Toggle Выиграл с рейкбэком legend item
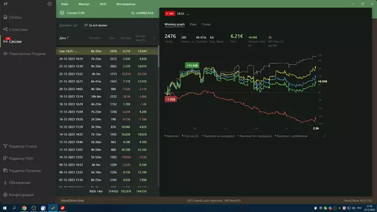The width and height of the screenshot is (377, 212). pyautogui.click(x=291, y=136)
